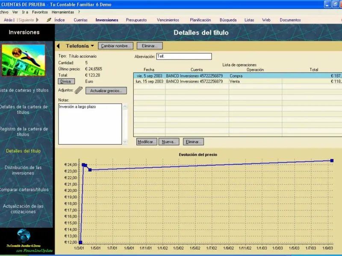Viewport: 342px width, 256px height.
Task: Click the Eliminar... button below operations list
Action: (x=194, y=142)
